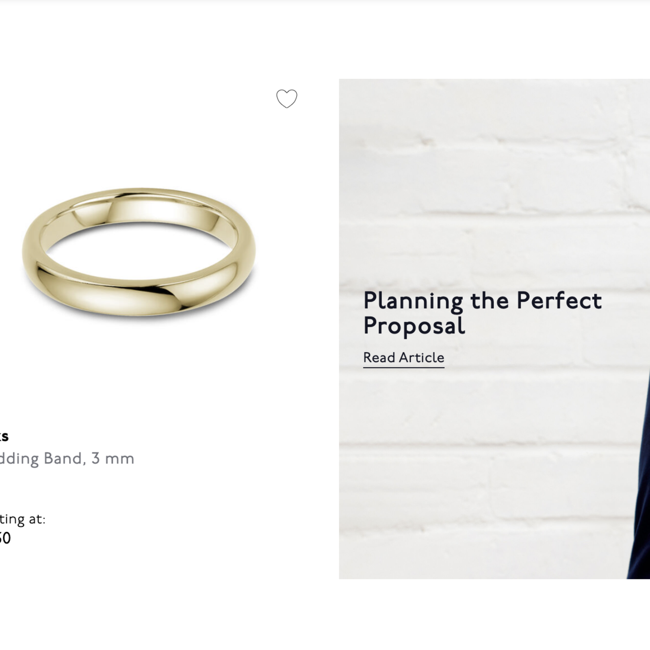
Task: Click the heart wishlist icon
Action: pos(286,99)
